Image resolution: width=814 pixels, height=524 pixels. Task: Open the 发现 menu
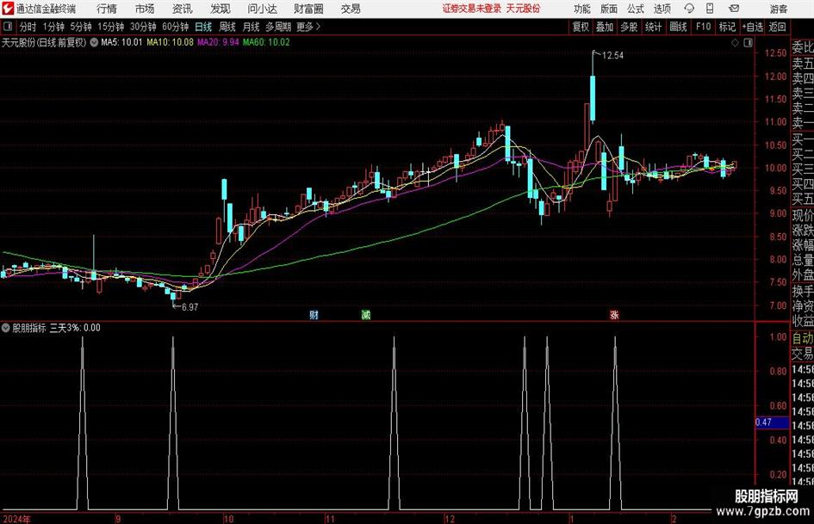[x=221, y=9]
